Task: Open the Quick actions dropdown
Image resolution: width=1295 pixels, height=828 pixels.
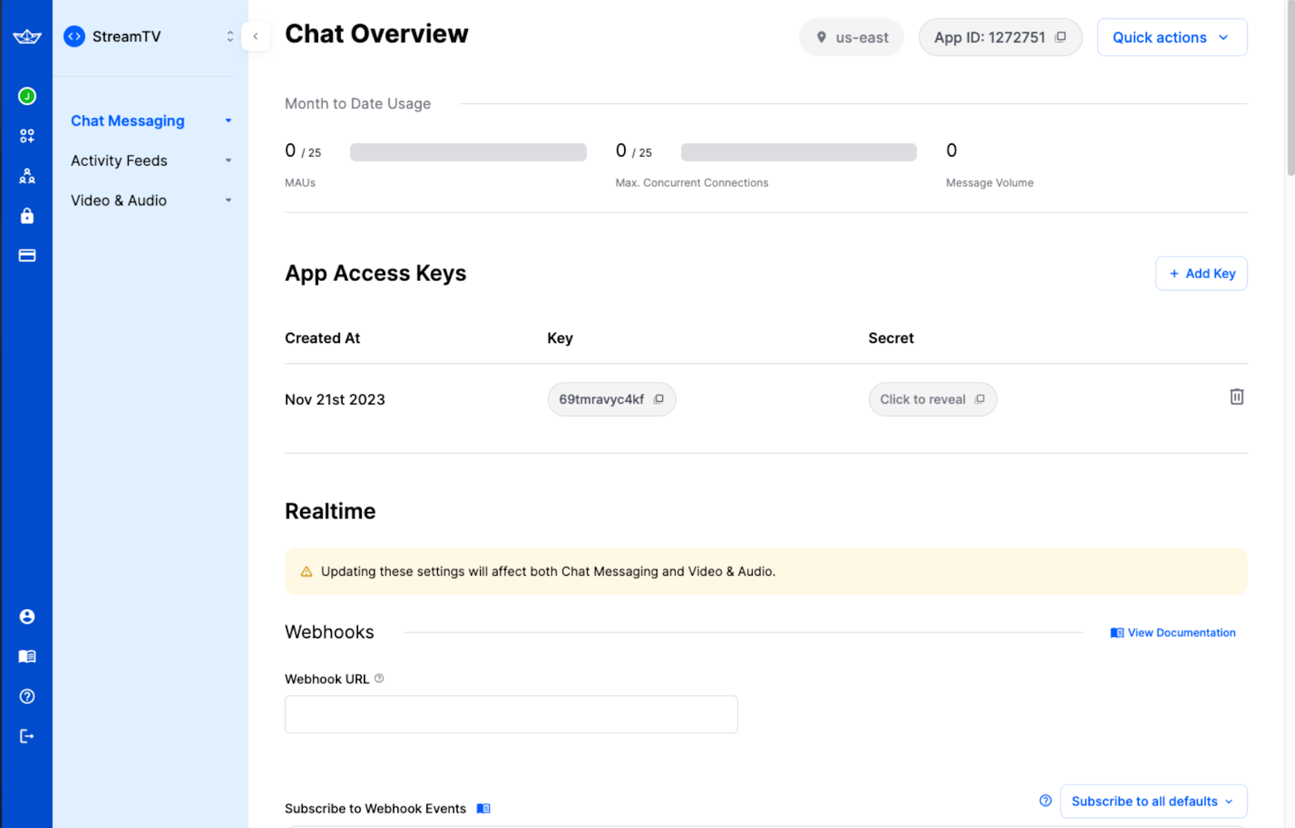Action: pos(1171,37)
